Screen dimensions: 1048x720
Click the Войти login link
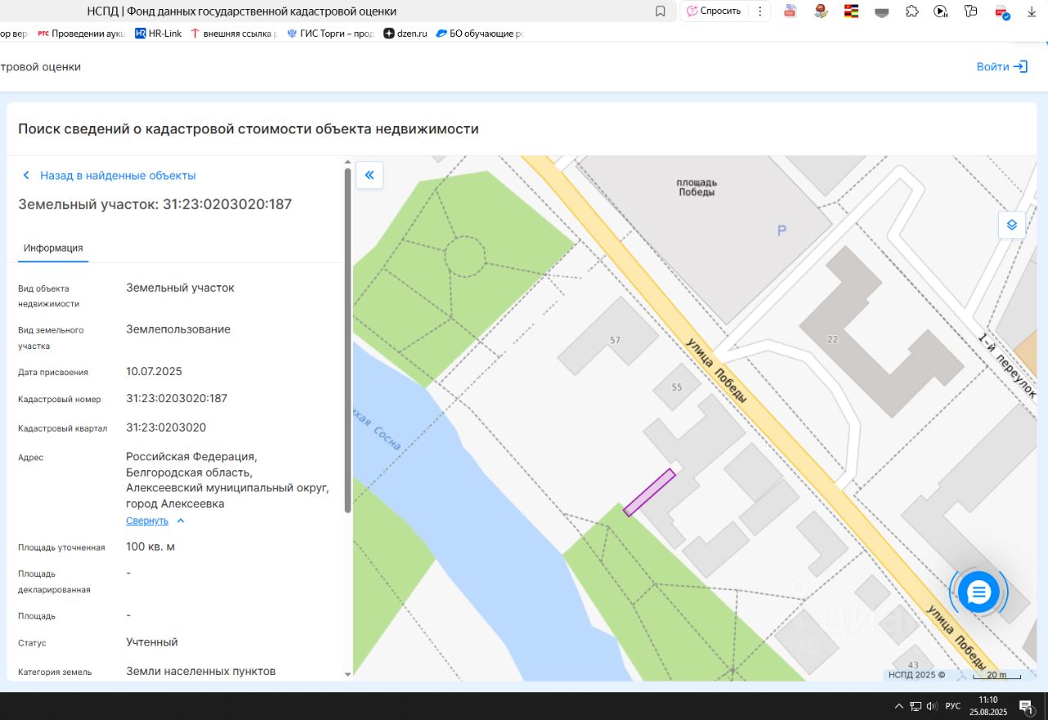point(1002,66)
